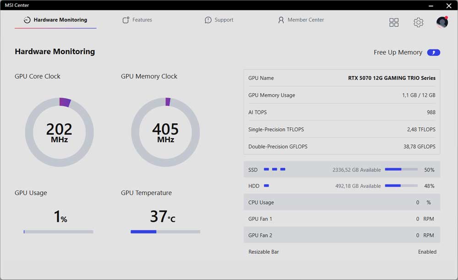Click the 'Free Up Memory' label text
Image resolution: width=458 pixels, height=280 pixels.
point(398,52)
